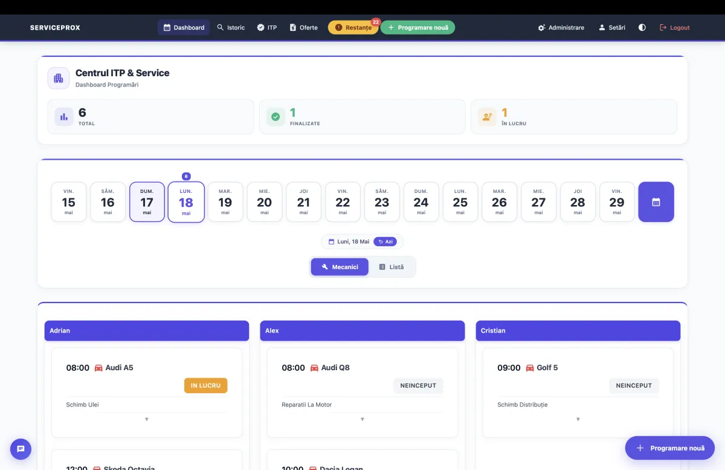Open the chat bubble widget
725x470 pixels.
click(21, 449)
